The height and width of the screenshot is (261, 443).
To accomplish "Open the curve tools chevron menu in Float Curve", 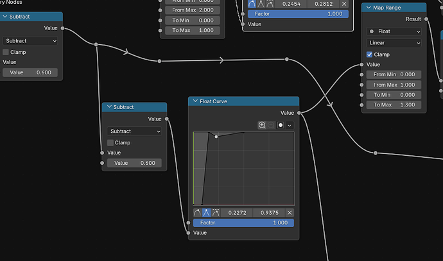I will click(x=290, y=125).
